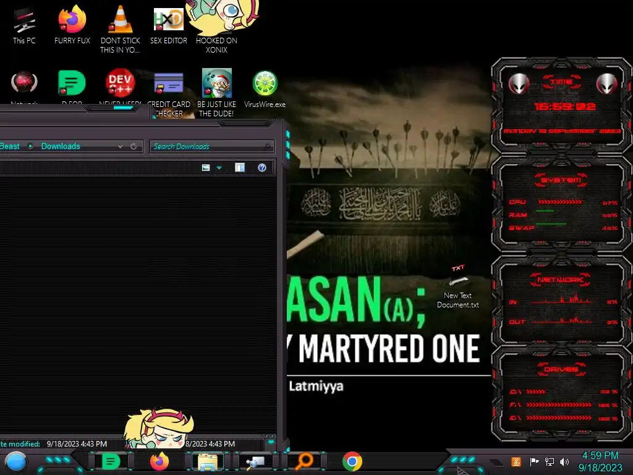This screenshot has width=633, height=475.
Task: Collapse the Explorer details pane chevron
Action: pyautogui.click(x=271, y=440)
